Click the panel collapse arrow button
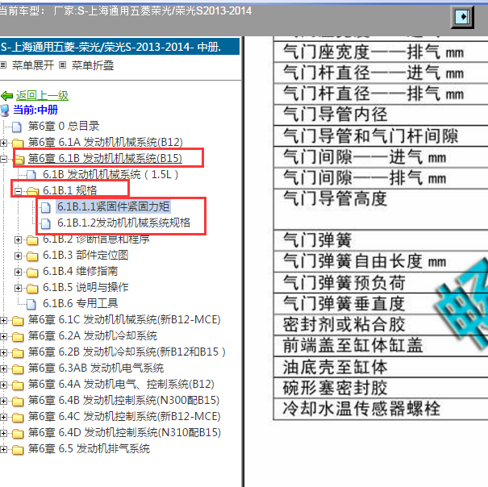This screenshot has height=487, width=488. pyautogui.click(x=462, y=17)
